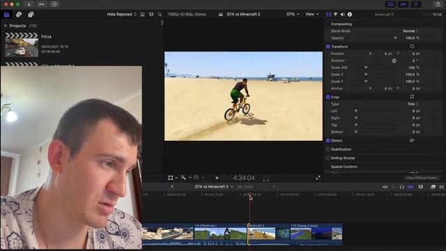Screen dimensions: 446x251
Task: Adjust the Scale (All) slider handle
Action: (366, 68)
